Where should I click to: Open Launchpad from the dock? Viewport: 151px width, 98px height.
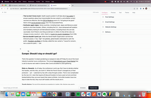pyautogui.click(x=13, y=94)
